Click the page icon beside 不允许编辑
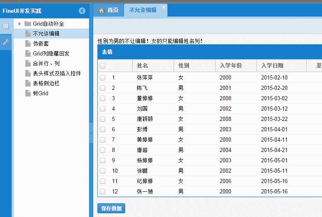This screenshot has width=322, height=217. [x=28, y=34]
